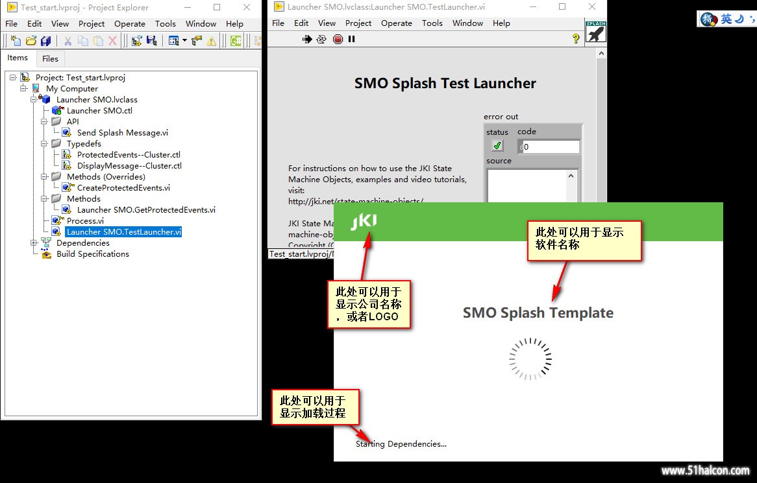Click the SPLASH rocket VI icon
757x483 pixels.
coord(596,32)
